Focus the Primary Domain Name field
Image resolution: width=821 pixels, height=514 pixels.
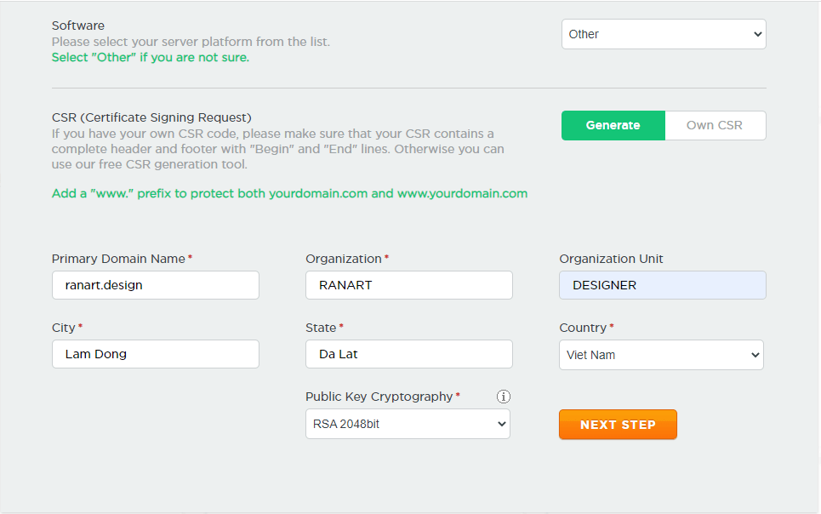[x=156, y=285]
